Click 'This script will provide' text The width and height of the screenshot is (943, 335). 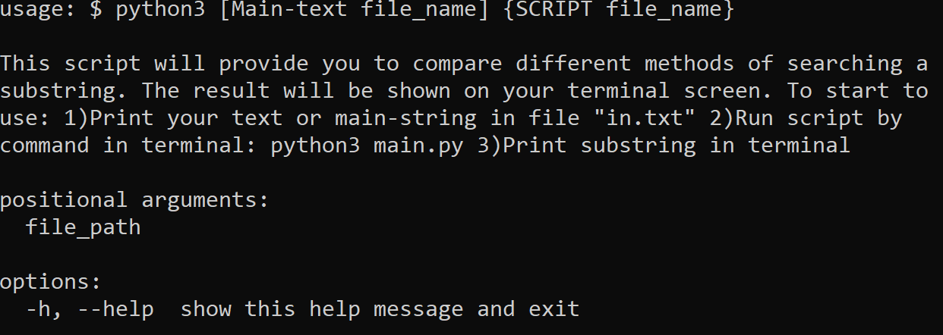tap(154, 64)
